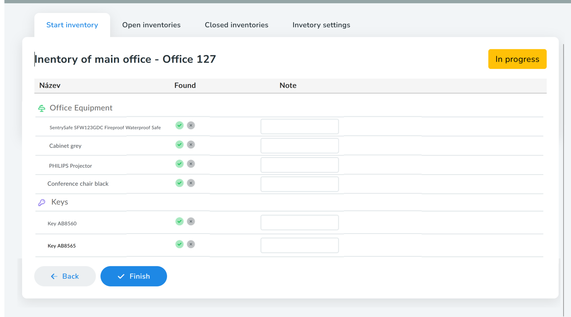Switch to the Open inventories tab
Screen dimensions: 571x317
click(151, 25)
